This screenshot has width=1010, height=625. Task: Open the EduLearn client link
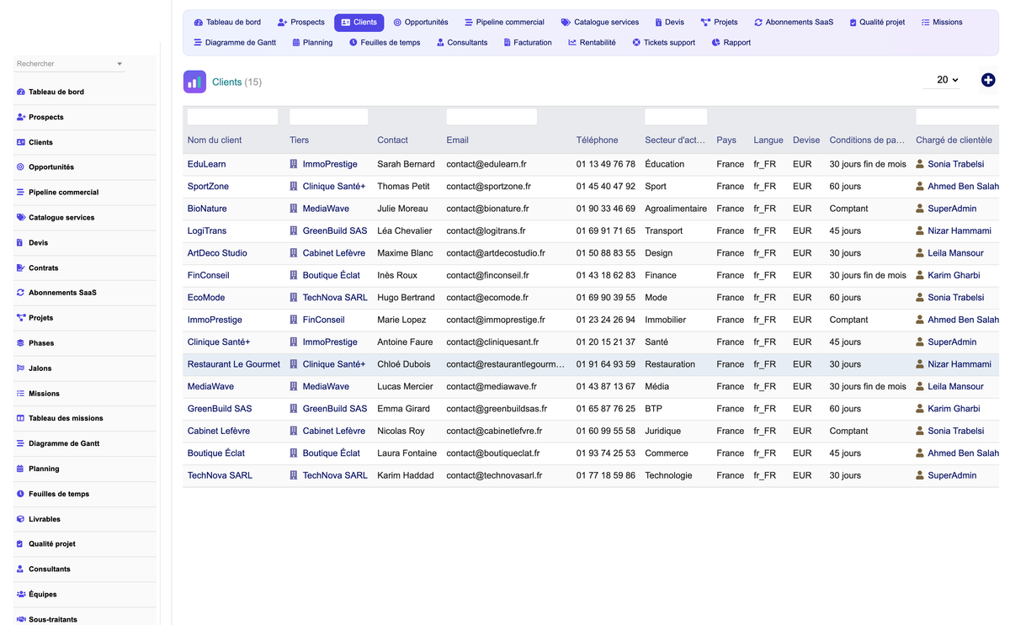coord(206,164)
